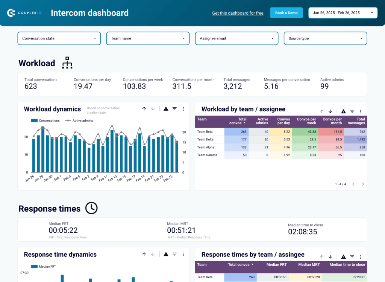Drill down in the Response times by team table
The height and width of the screenshot is (282, 385).
point(330,257)
